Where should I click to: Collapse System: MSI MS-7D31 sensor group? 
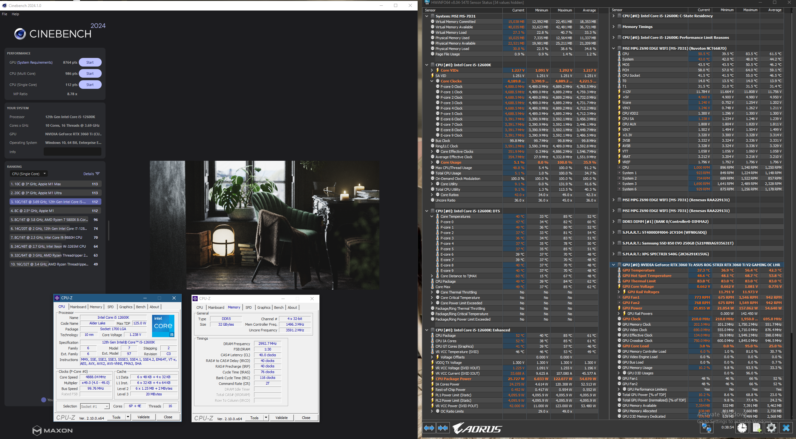pos(427,16)
